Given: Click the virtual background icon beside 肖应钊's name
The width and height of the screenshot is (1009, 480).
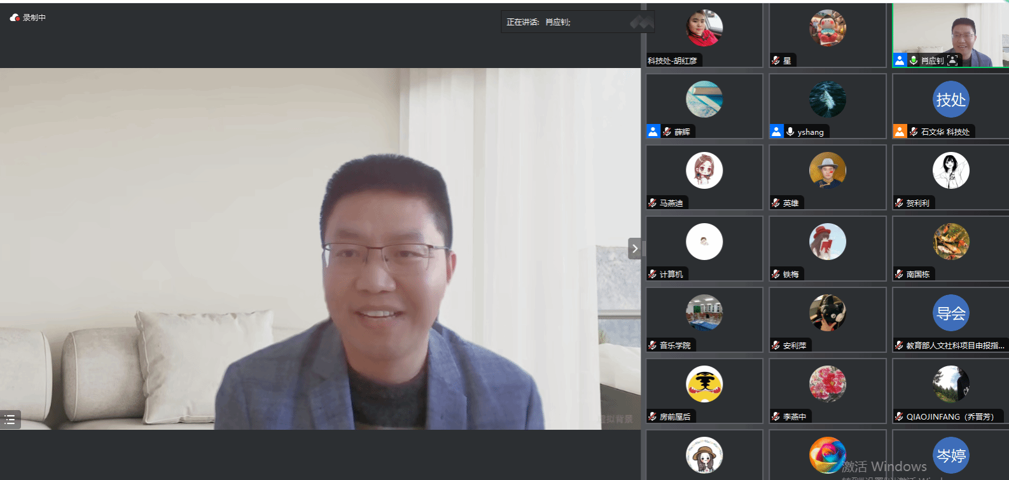Looking at the screenshot, I should click(x=952, y=60).
